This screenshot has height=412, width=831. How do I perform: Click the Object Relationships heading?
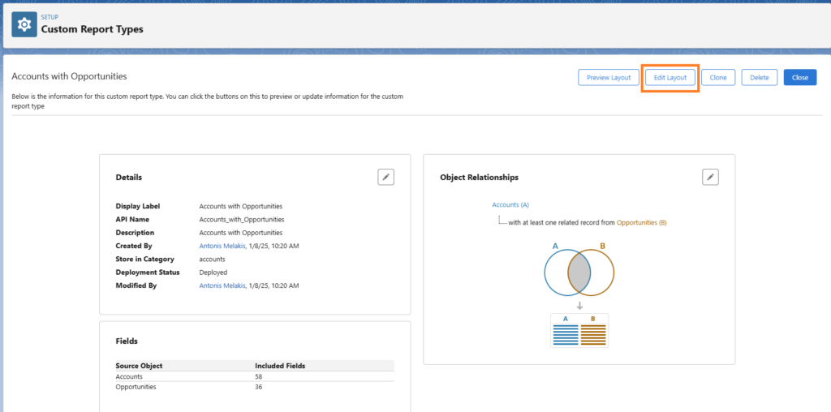[x=479, y=178]
